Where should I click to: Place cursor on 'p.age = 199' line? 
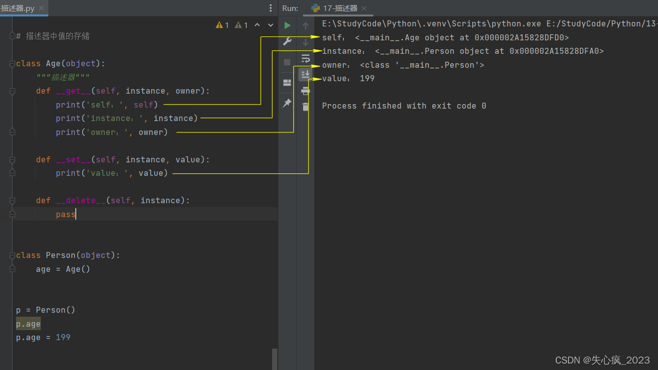(x=43, y=337)
